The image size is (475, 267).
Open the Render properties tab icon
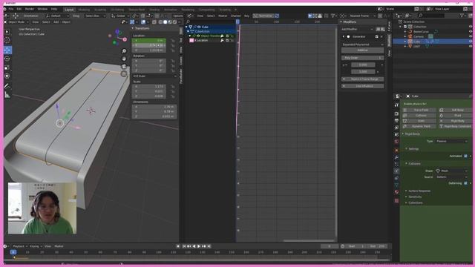coord(396,113)
